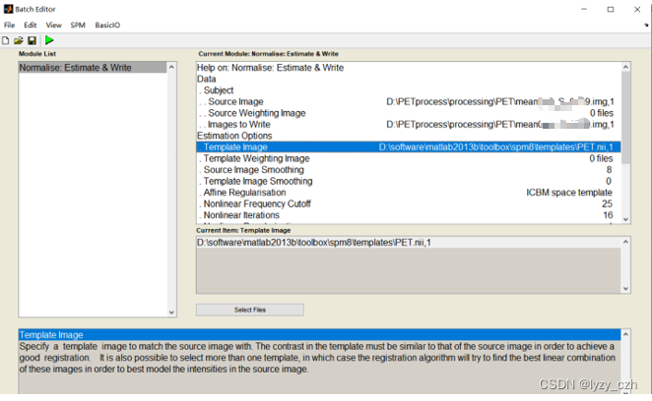The height and width of the screenshot is (401, 652).
Task: Select the Source Image Smoothing row
Action: pyautogui.click(x=409, y=170)
